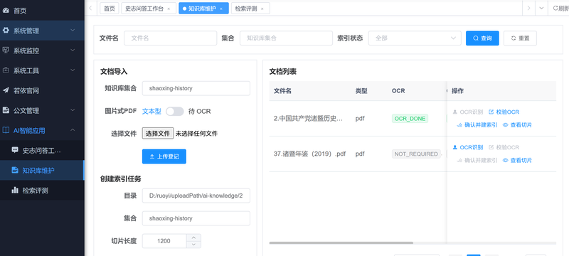
Task: Click the 系统管理 gear icon
Action: 6,31
